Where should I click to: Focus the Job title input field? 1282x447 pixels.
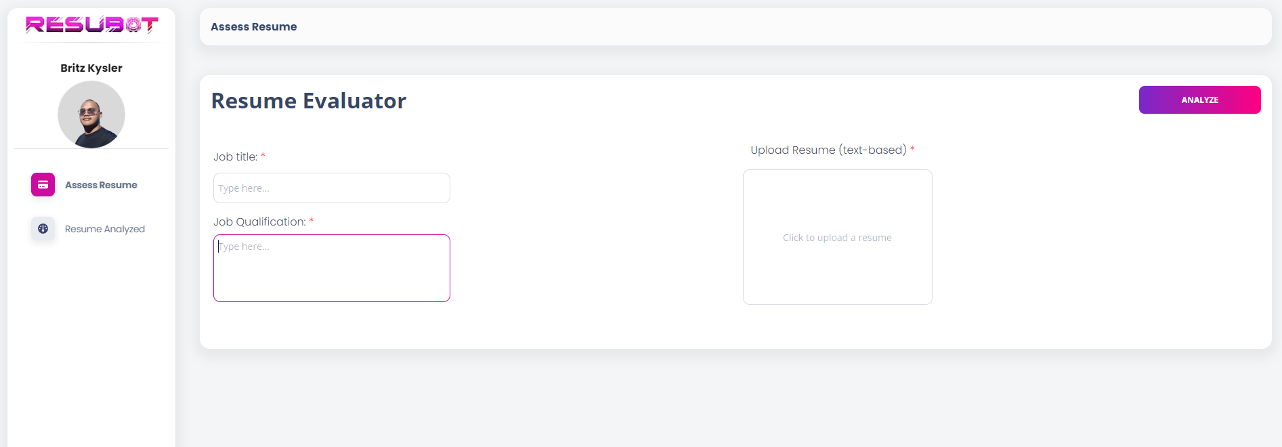coord(332,188)
